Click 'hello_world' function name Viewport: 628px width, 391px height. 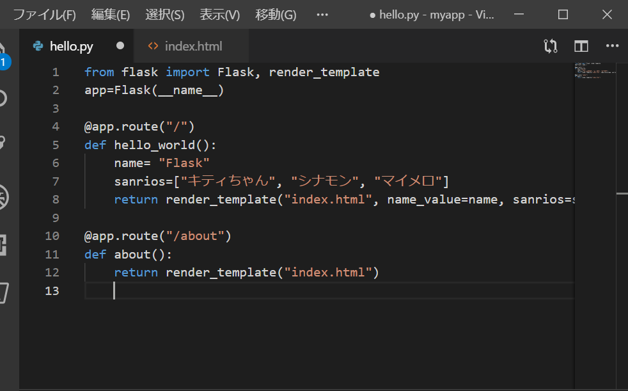point(155,145)
